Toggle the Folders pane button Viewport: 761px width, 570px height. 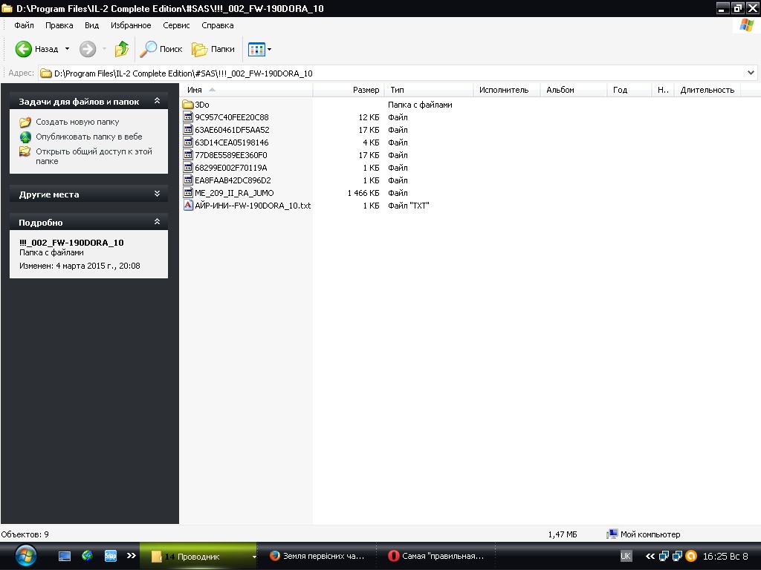[x=213, y=49]
